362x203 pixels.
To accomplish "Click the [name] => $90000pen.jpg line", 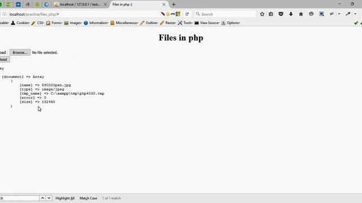I will (x=45, y=85).
